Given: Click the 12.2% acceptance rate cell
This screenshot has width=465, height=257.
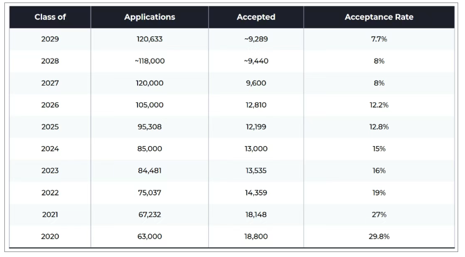Looking at the screenshot, I should (379, 105).
